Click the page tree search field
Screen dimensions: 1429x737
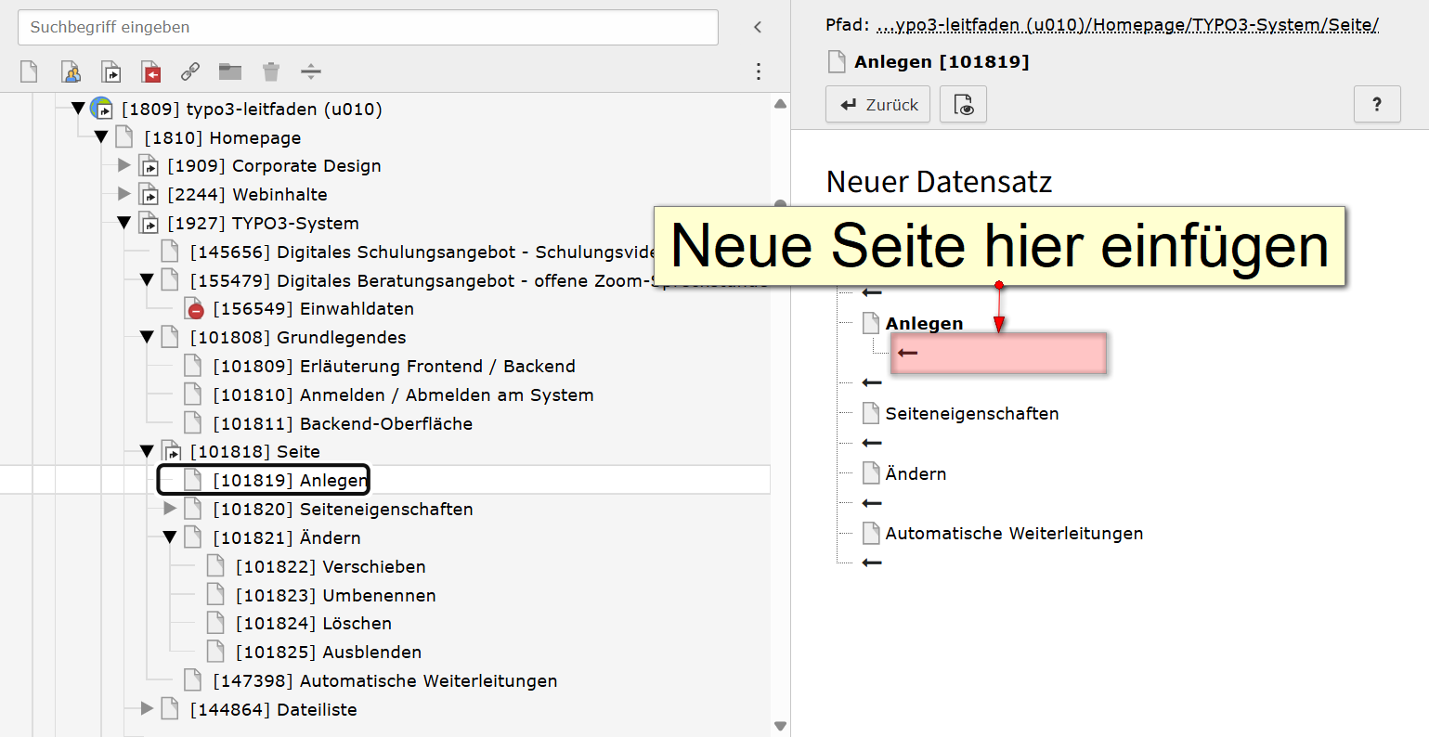pyautogui.click(x=368, y=27)
